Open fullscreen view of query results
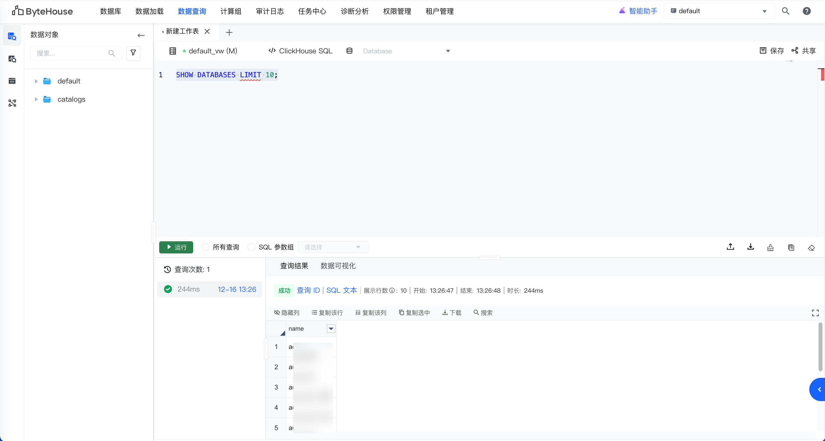This screenshot has width=825, height=441. 815,313
